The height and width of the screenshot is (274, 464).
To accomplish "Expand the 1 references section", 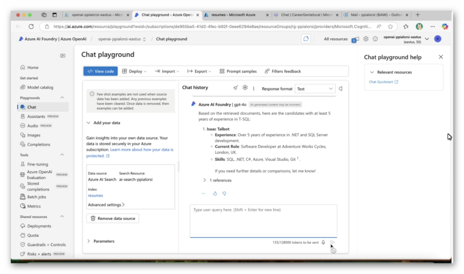I will click(204, 180).
